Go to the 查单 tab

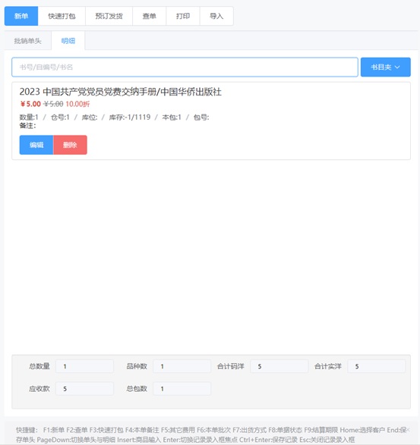(x=150, y=16)
